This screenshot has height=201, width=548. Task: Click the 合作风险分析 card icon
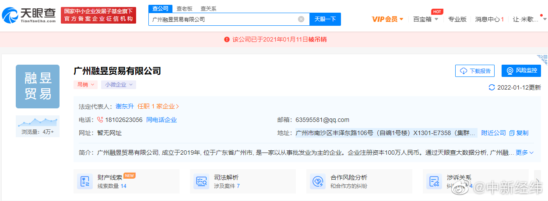point(318,181)
